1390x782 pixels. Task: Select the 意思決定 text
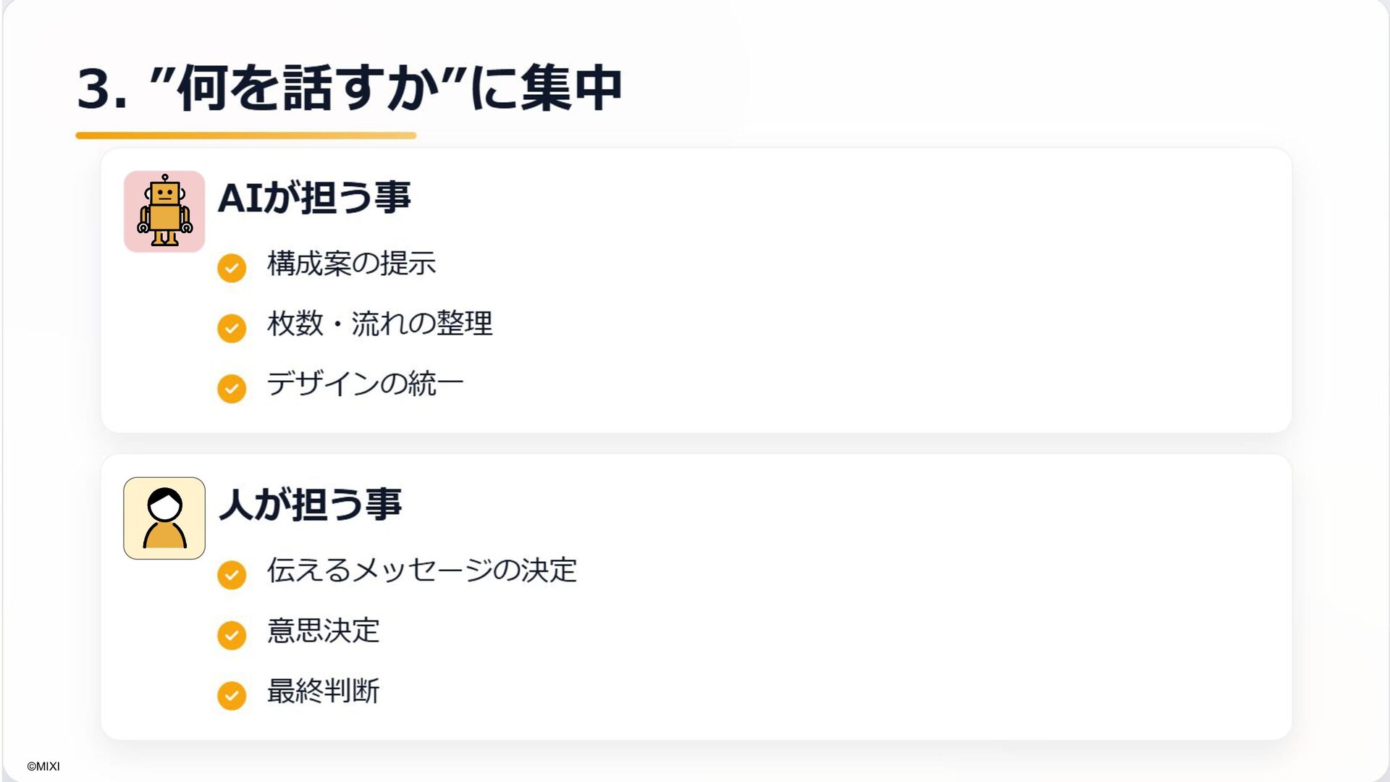(323, 631)
